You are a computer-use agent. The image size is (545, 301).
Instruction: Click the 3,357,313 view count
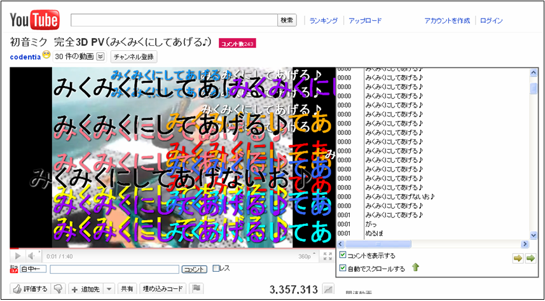coord(294,290)
